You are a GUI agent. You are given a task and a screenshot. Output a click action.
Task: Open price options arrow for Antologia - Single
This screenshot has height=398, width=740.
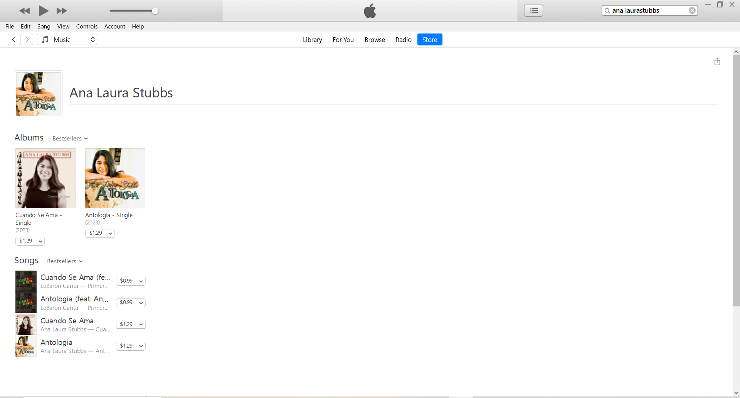click(x=110, y=233)
